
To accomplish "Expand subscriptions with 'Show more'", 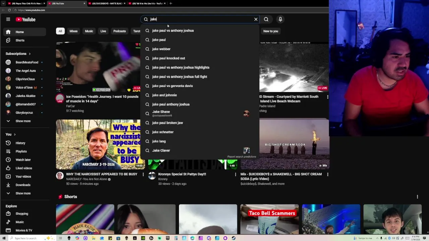I will click(25, 121).
